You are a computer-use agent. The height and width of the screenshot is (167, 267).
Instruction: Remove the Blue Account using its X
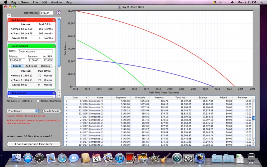pyautogui.click(x=54, y=93)
